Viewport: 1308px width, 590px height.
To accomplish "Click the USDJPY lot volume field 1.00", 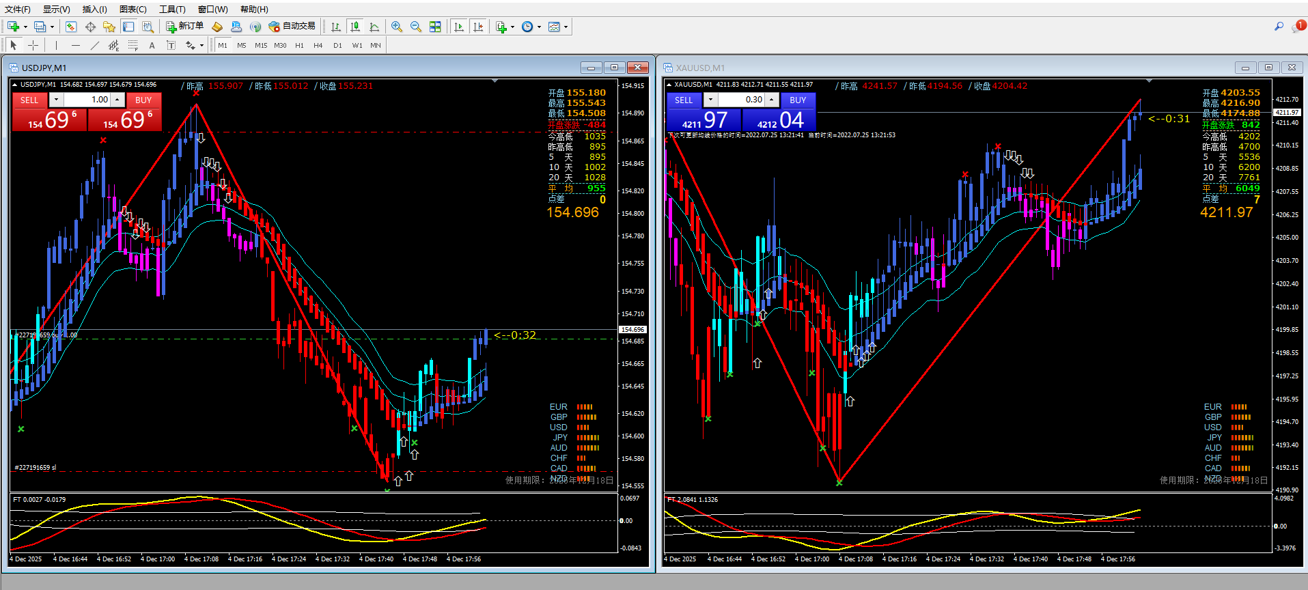I will click(x=87, y=100).
